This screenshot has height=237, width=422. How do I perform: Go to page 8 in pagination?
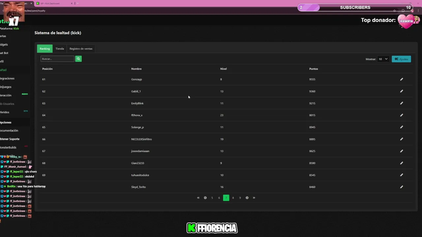(233, 198)
